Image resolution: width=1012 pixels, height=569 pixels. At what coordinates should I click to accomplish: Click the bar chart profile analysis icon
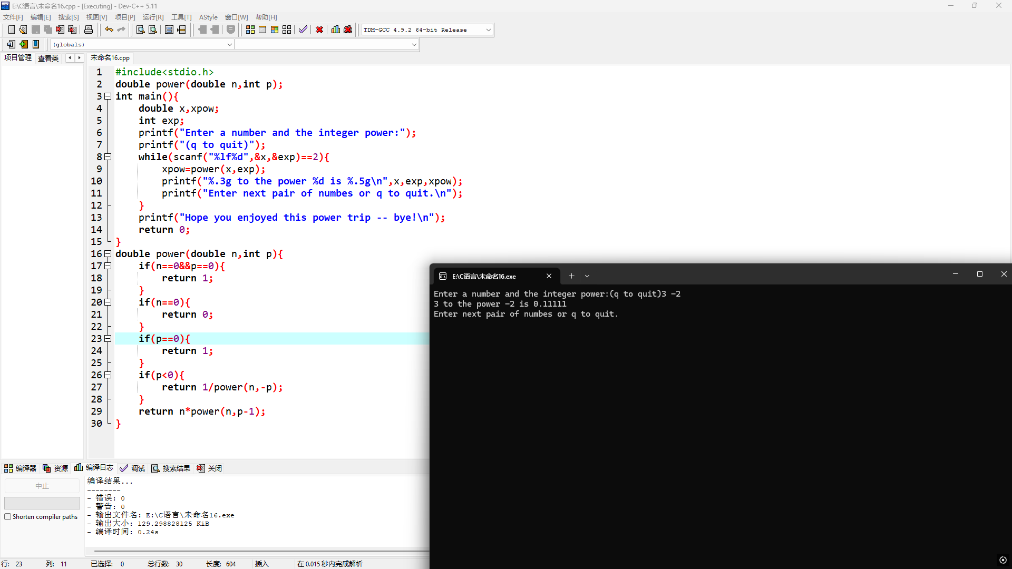[x=336, y=30]
